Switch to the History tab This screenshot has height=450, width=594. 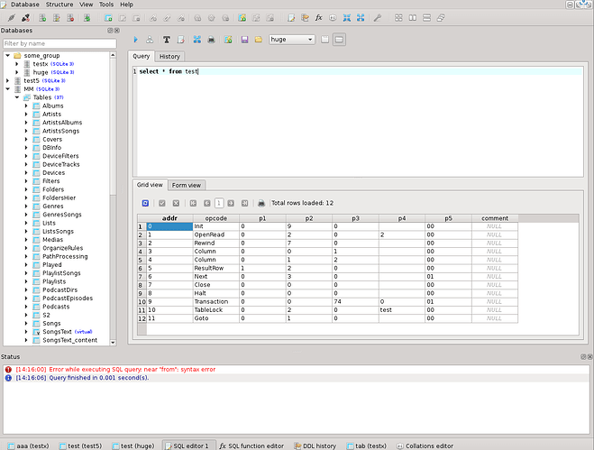tap(169, 57)
